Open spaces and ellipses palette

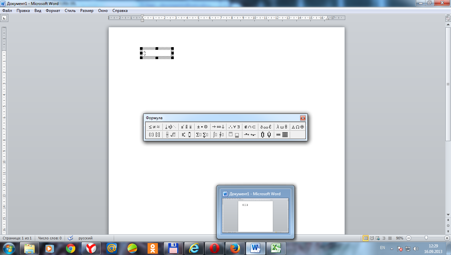coord(170,127)
